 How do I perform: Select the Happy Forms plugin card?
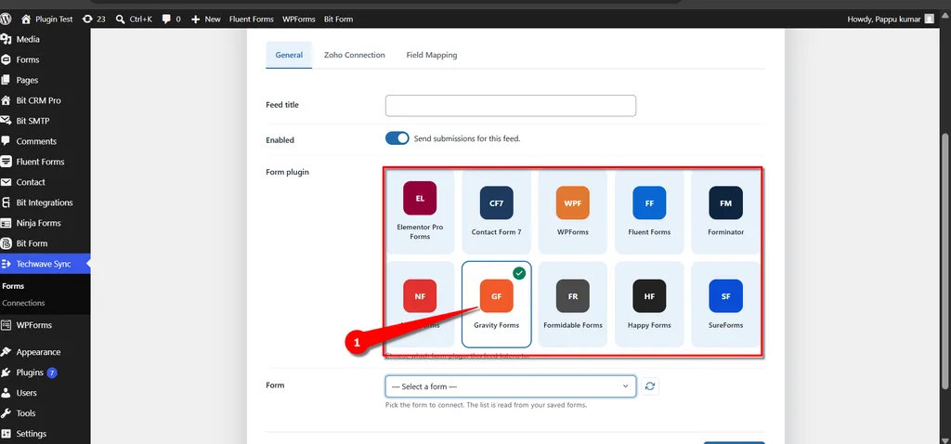[x=649, y=304]
